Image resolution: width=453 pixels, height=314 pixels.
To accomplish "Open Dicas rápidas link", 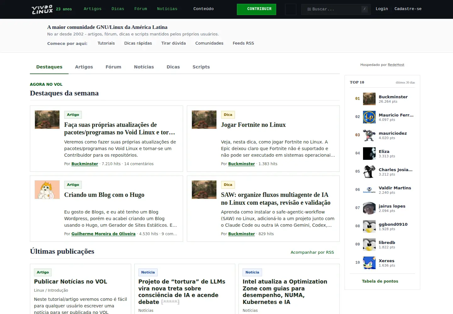I will point(138,43).
